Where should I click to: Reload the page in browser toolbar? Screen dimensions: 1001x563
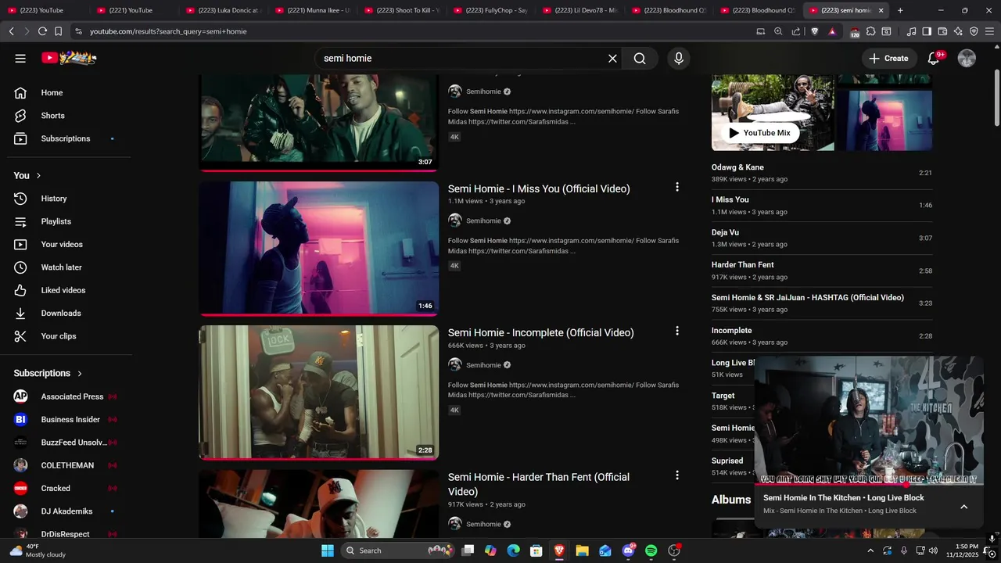tap(42, 31)
